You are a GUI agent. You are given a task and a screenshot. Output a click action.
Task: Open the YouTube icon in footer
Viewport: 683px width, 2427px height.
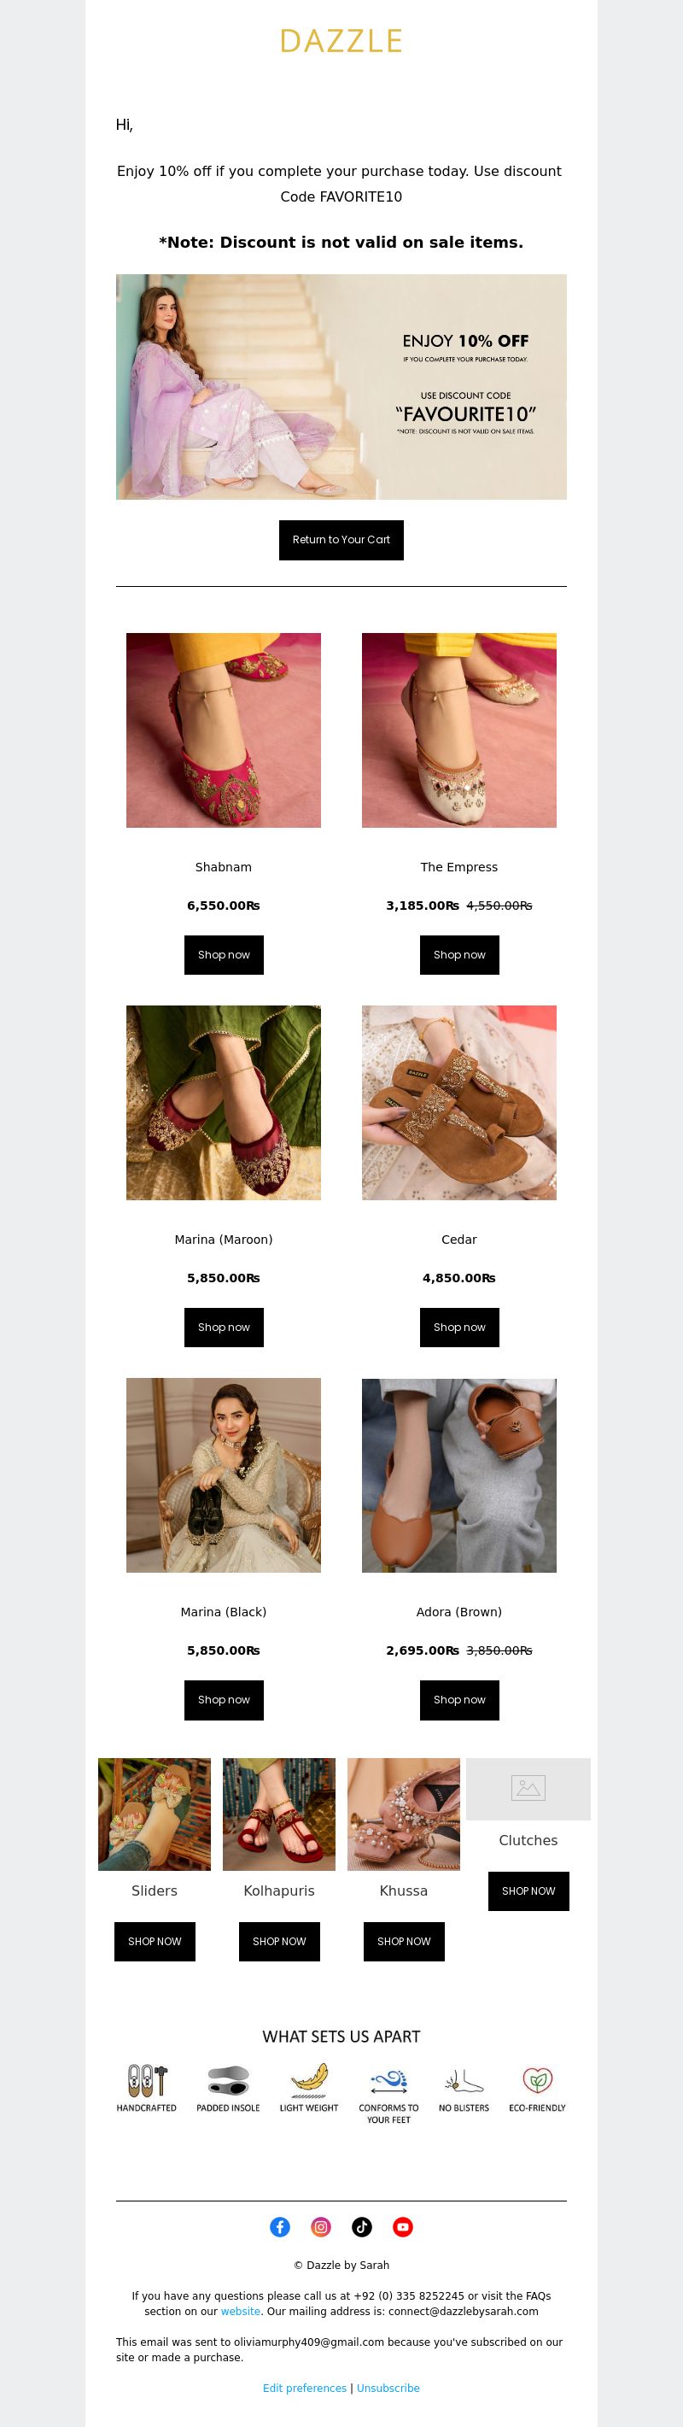pos(403,2226)
